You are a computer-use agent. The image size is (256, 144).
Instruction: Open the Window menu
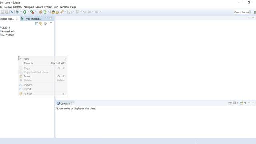(x=64, y=7)
